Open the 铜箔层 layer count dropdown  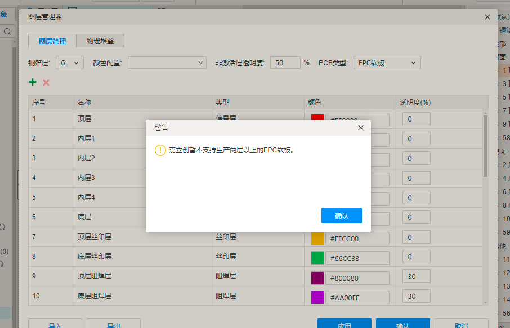[x=70, y=62]
